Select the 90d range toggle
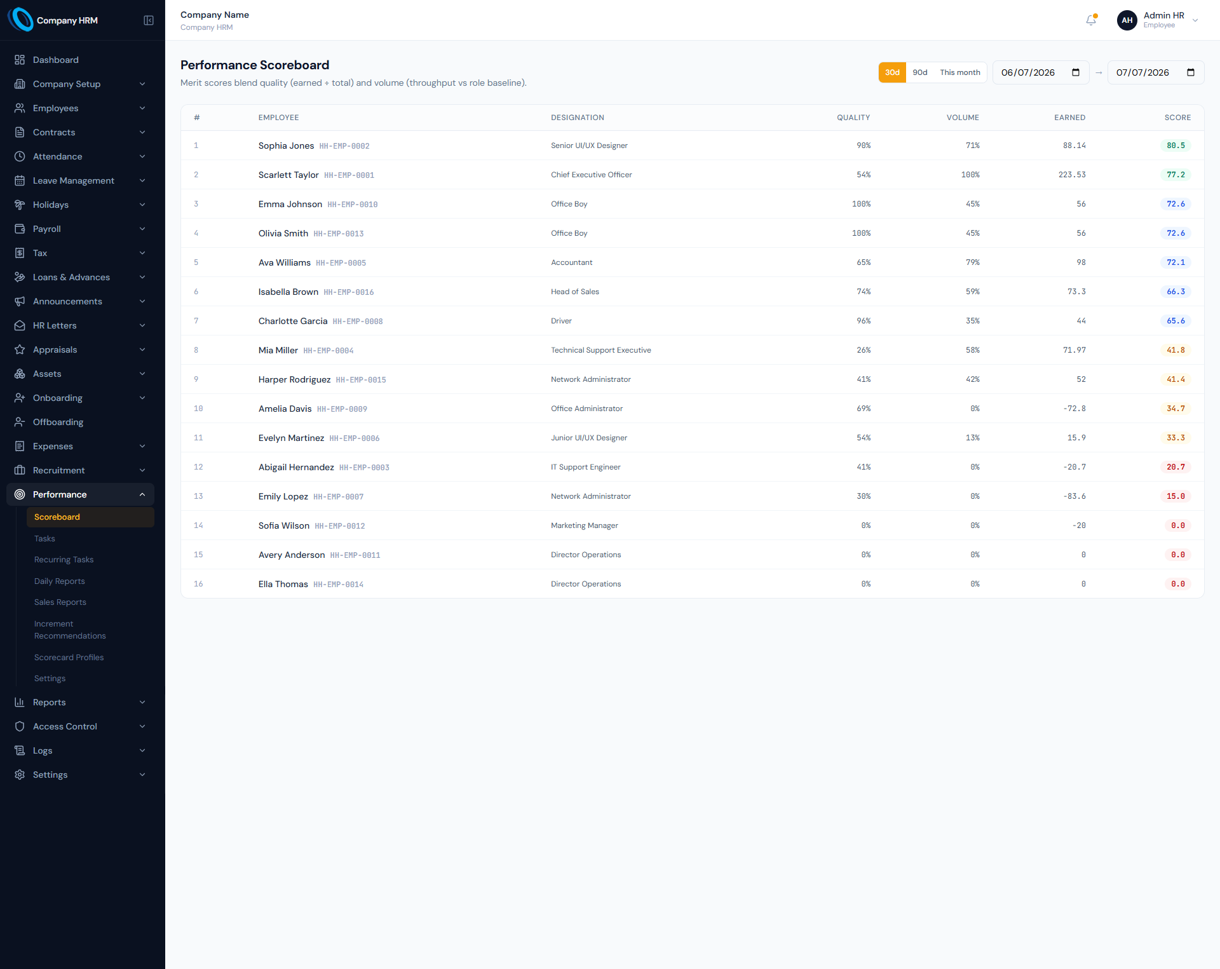Image resolution: width=1220 pixels, height=969 pixels. [920, 72]
